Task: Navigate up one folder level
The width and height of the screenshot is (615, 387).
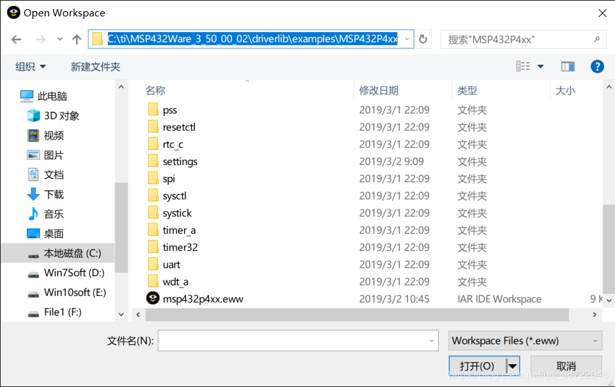Action: [x=77, y=39]
